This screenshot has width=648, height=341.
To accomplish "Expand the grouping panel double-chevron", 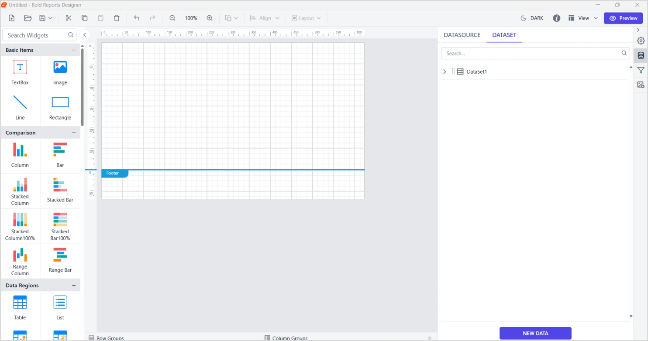I will 430,338.
